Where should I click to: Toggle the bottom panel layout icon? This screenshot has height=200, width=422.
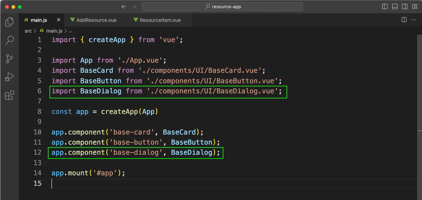point(395,7)
